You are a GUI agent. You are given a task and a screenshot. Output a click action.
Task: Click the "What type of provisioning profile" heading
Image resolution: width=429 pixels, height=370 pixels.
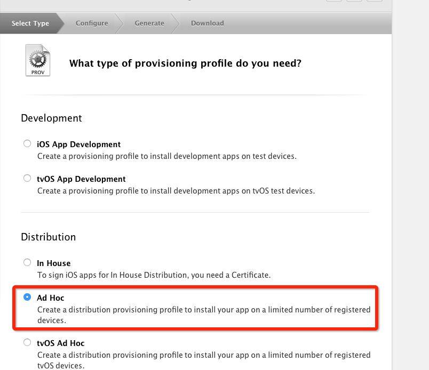[185, 63]
